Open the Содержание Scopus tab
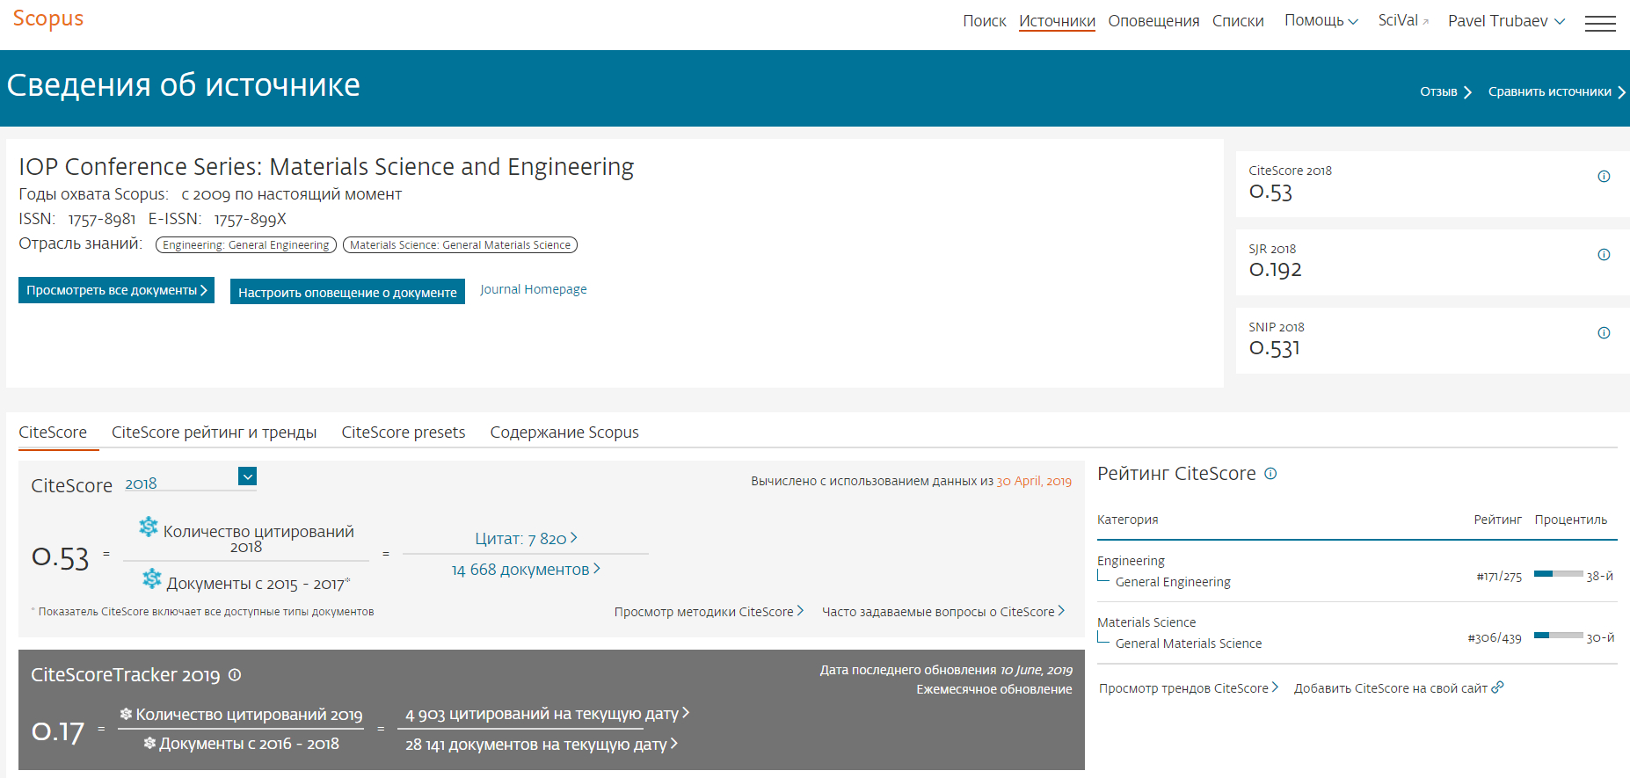 coord(564,433)
